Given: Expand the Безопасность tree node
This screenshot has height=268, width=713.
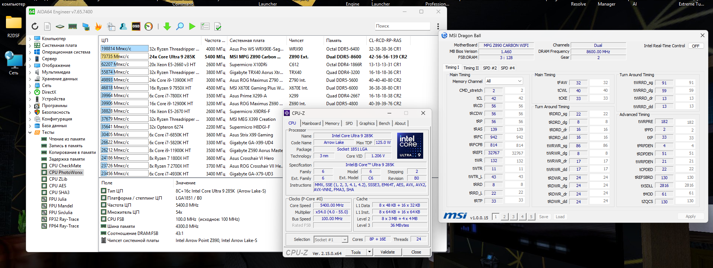Looking at the screenshot, I should coord(30,112).
